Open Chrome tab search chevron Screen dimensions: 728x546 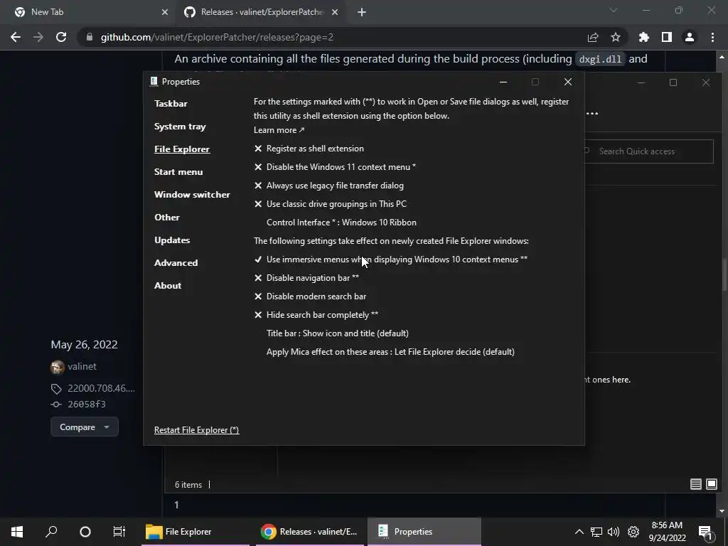(x=614, y=10)
